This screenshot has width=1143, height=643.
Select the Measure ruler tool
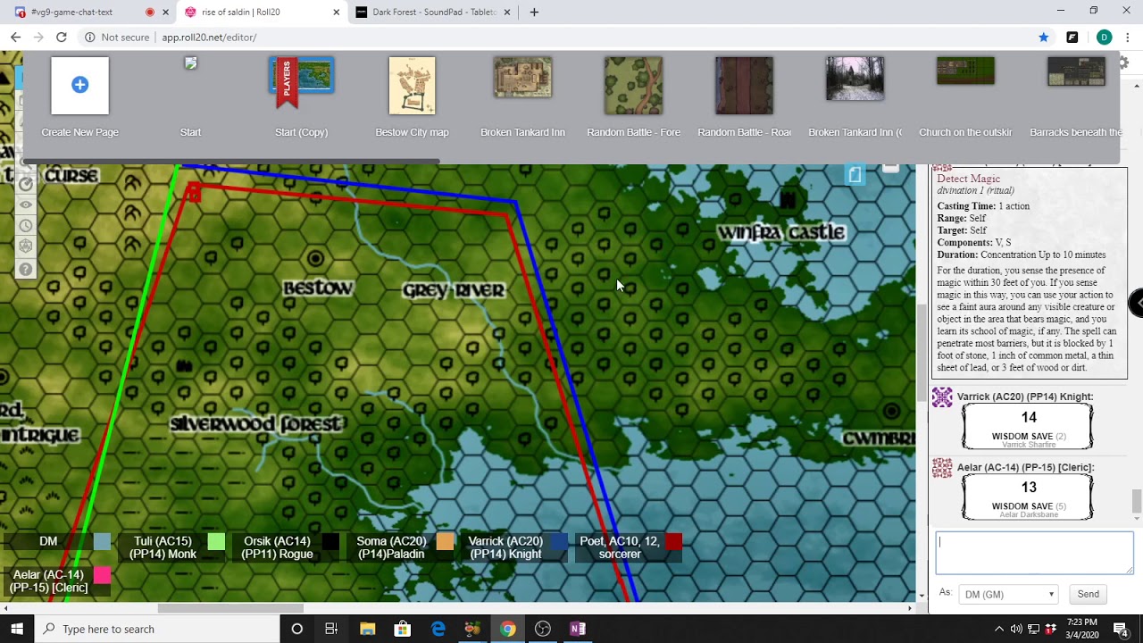click(26, 184)
